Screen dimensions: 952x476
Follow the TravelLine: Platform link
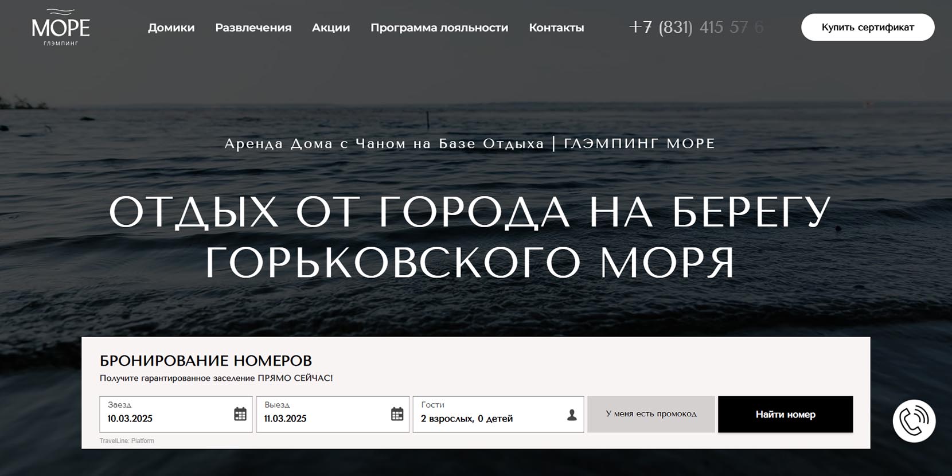coord(127,441)
